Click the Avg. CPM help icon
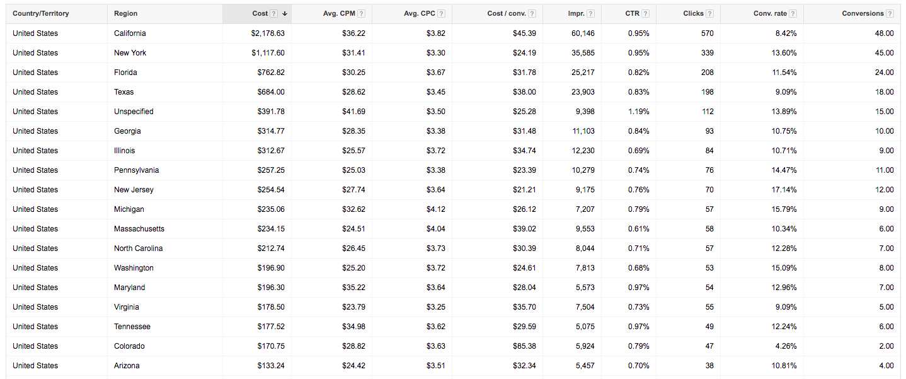This screenshot has height=379, width=906. [360, 13]
